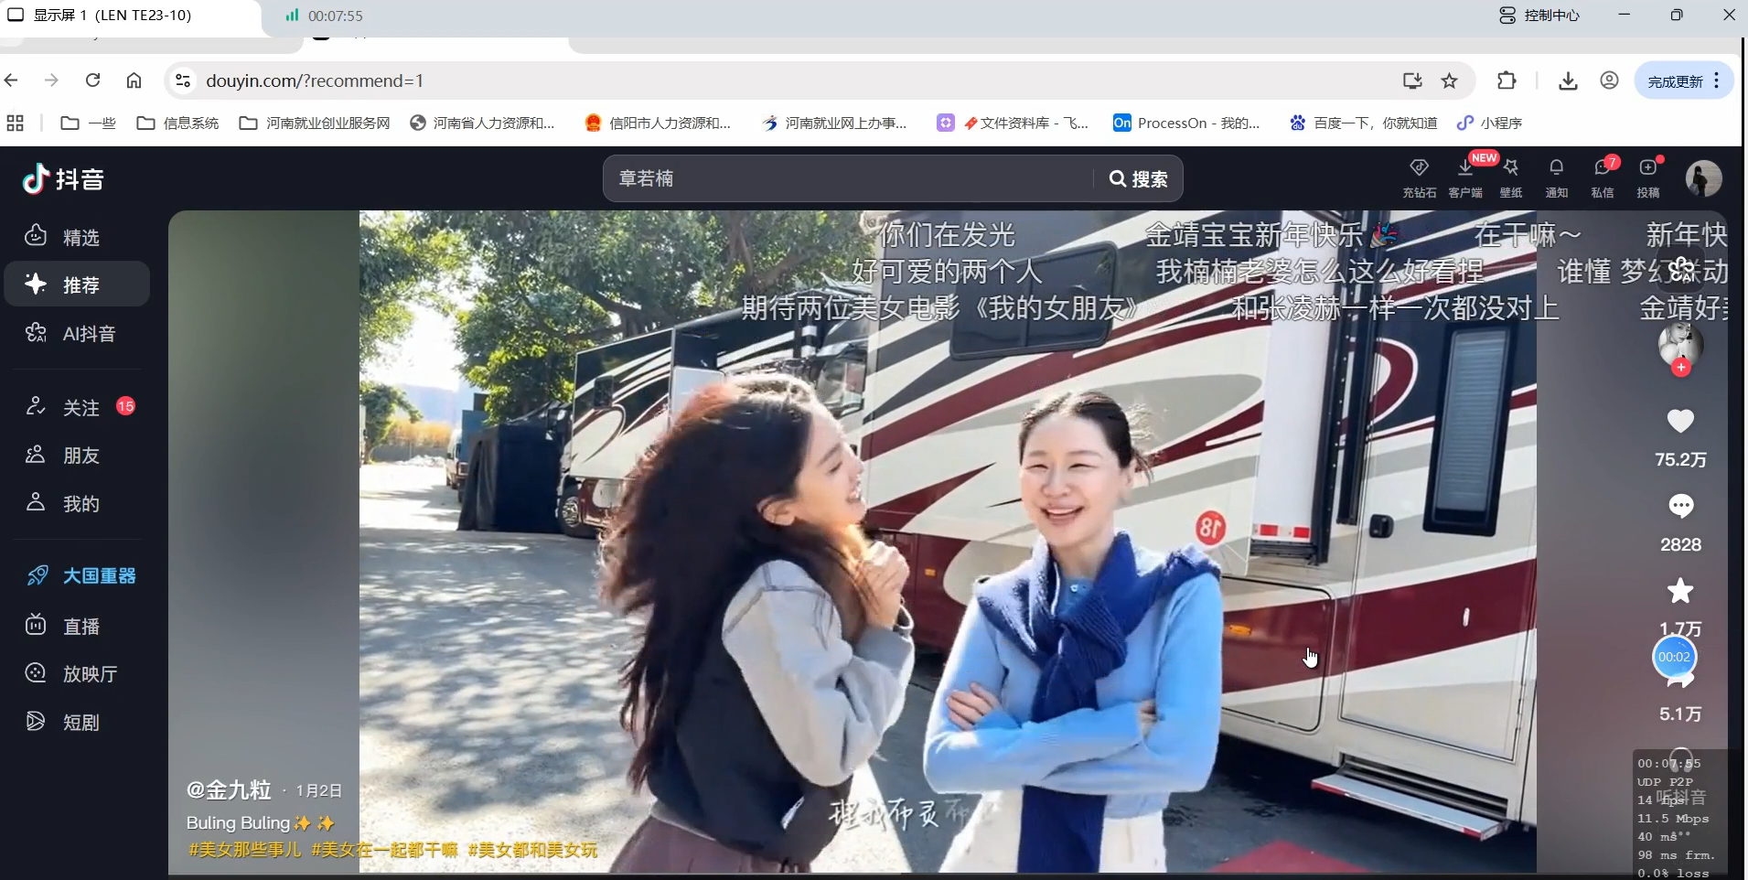The height and width of the screenshot is (880, 1748).
Task: Open the video comments bubble icon
Action: pyautogui.click(x=1680, y=506)
